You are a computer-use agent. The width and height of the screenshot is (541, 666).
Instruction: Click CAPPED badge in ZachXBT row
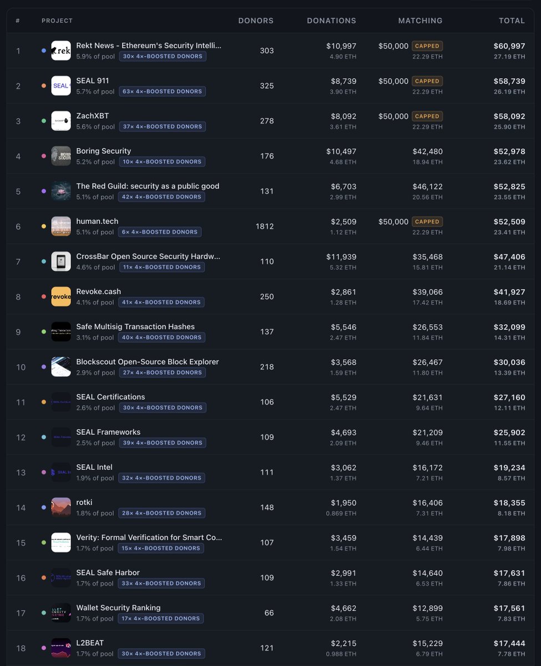click(x=427, y=117)
